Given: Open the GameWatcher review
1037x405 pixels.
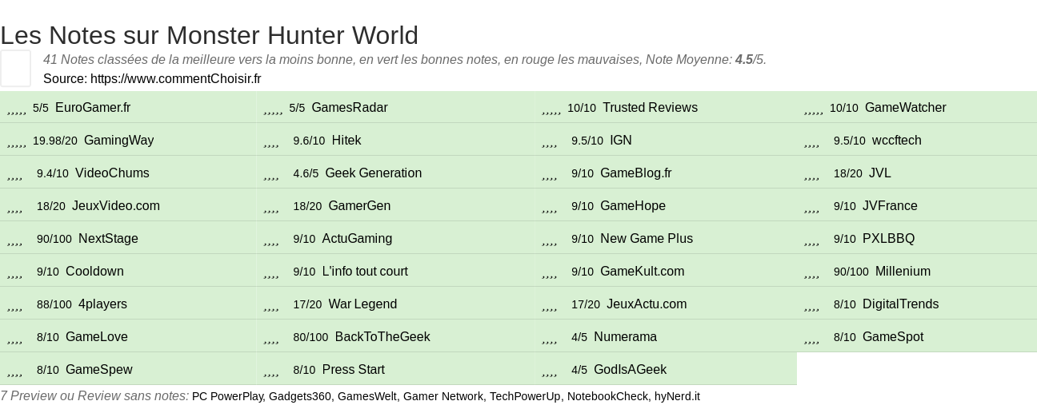Looking at the screenshot, I should pos(906,108).
